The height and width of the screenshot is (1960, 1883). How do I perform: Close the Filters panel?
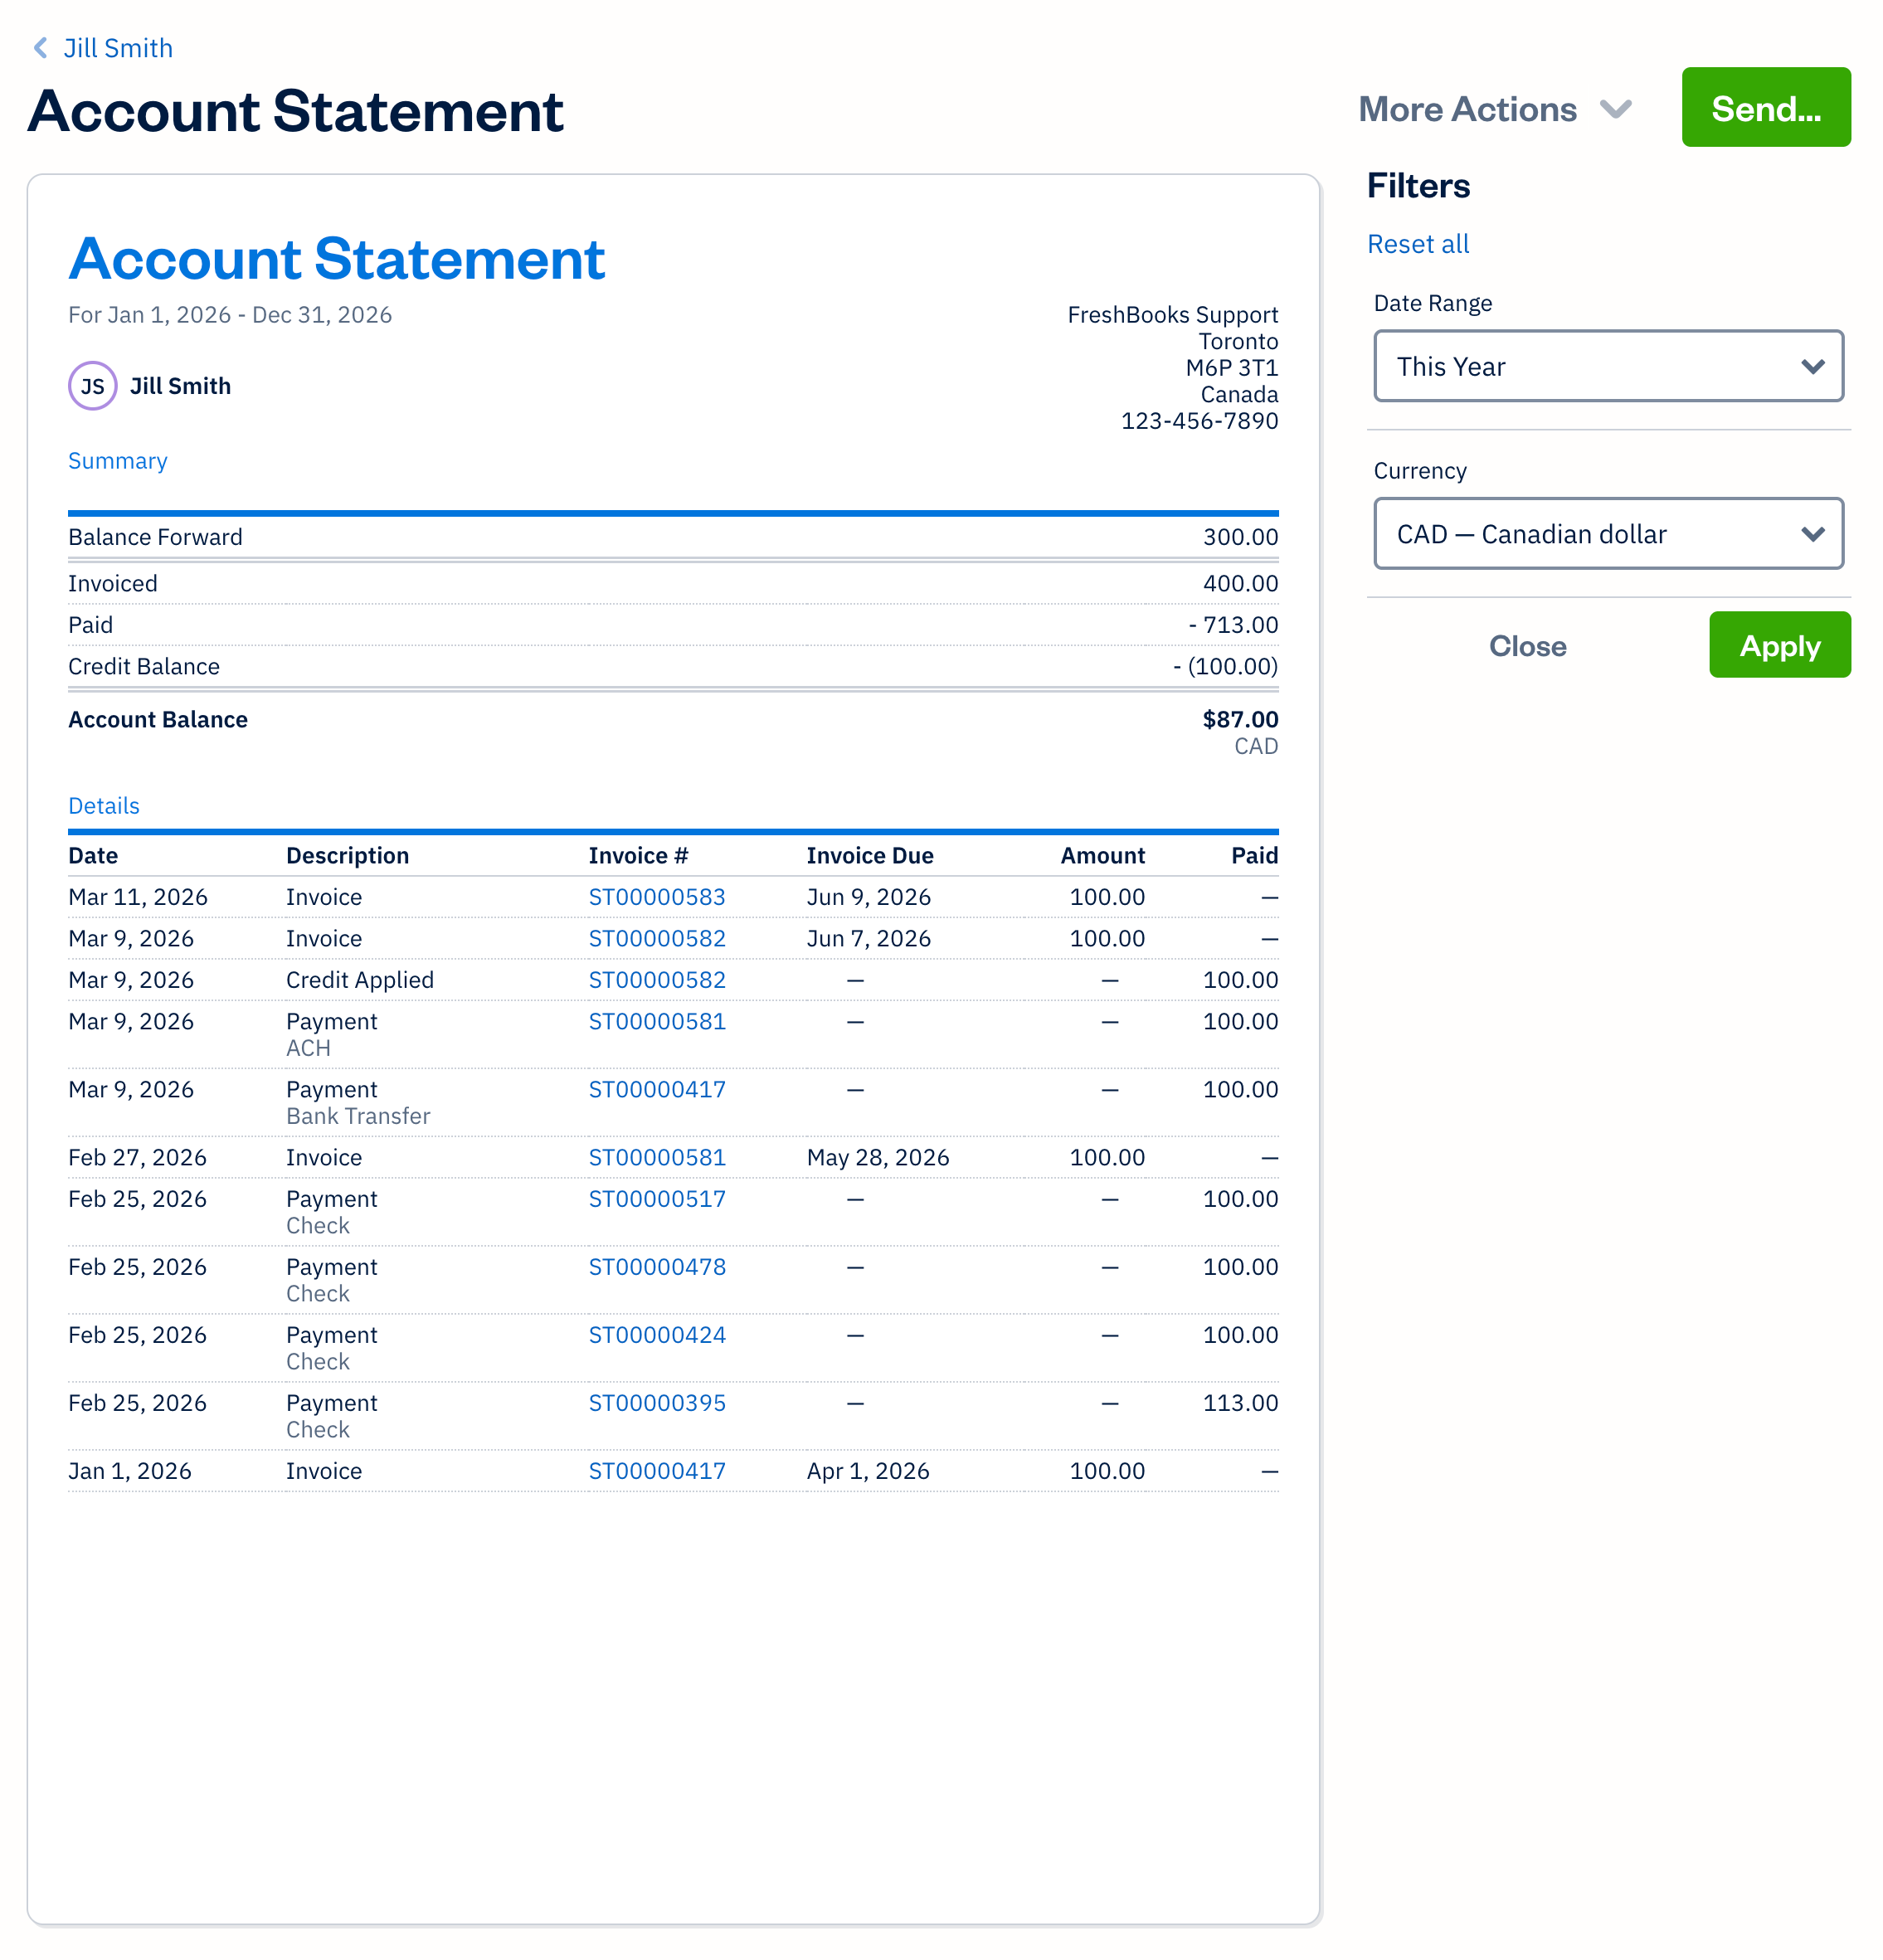coord(1527,645)
